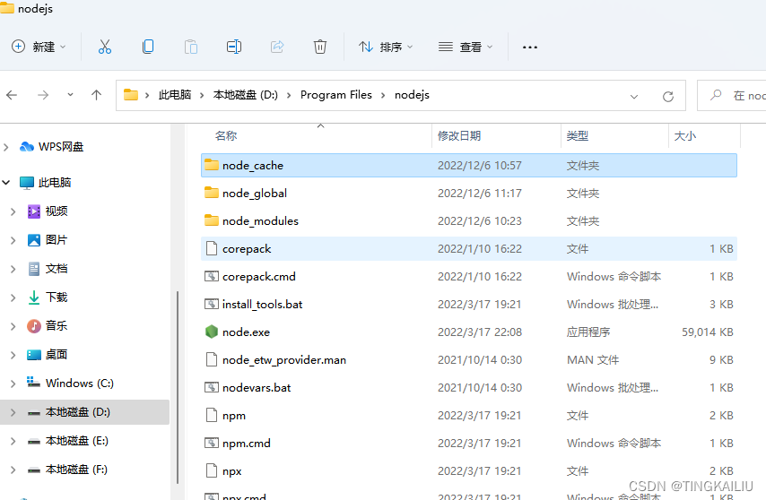Click the Copy icon in toolbar

coord(148,47)
